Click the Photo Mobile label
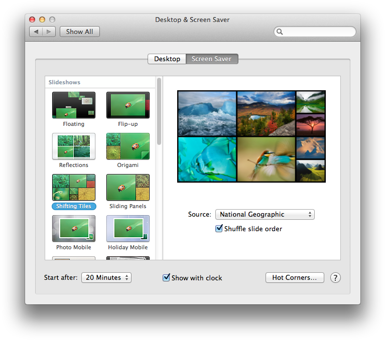This screenshot has height=340, width=385. 74,247
